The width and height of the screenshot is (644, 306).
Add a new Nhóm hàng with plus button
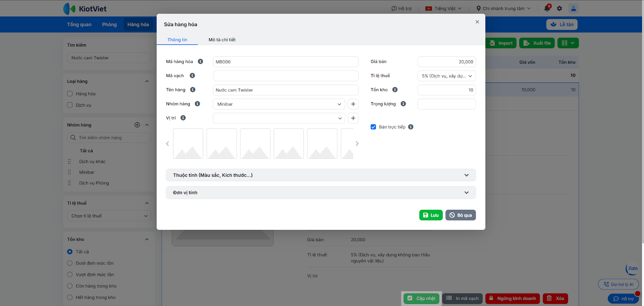[353, 104]
